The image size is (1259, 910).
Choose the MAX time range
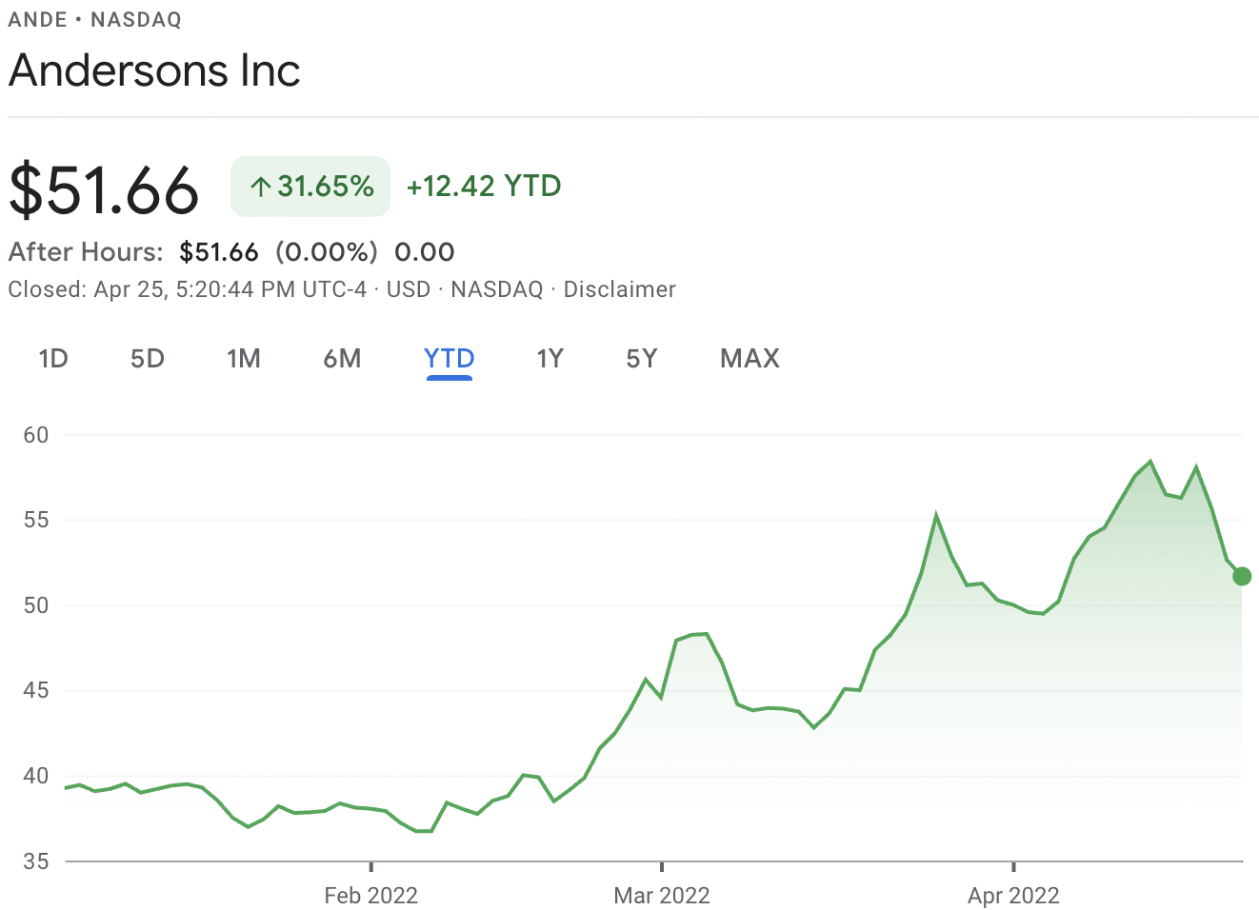[749, 359]
